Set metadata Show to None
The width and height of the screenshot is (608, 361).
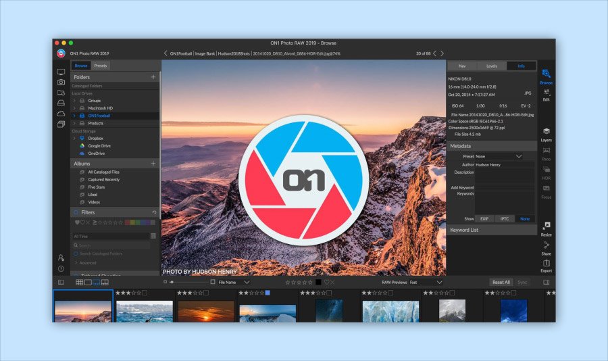pos(525,219)
